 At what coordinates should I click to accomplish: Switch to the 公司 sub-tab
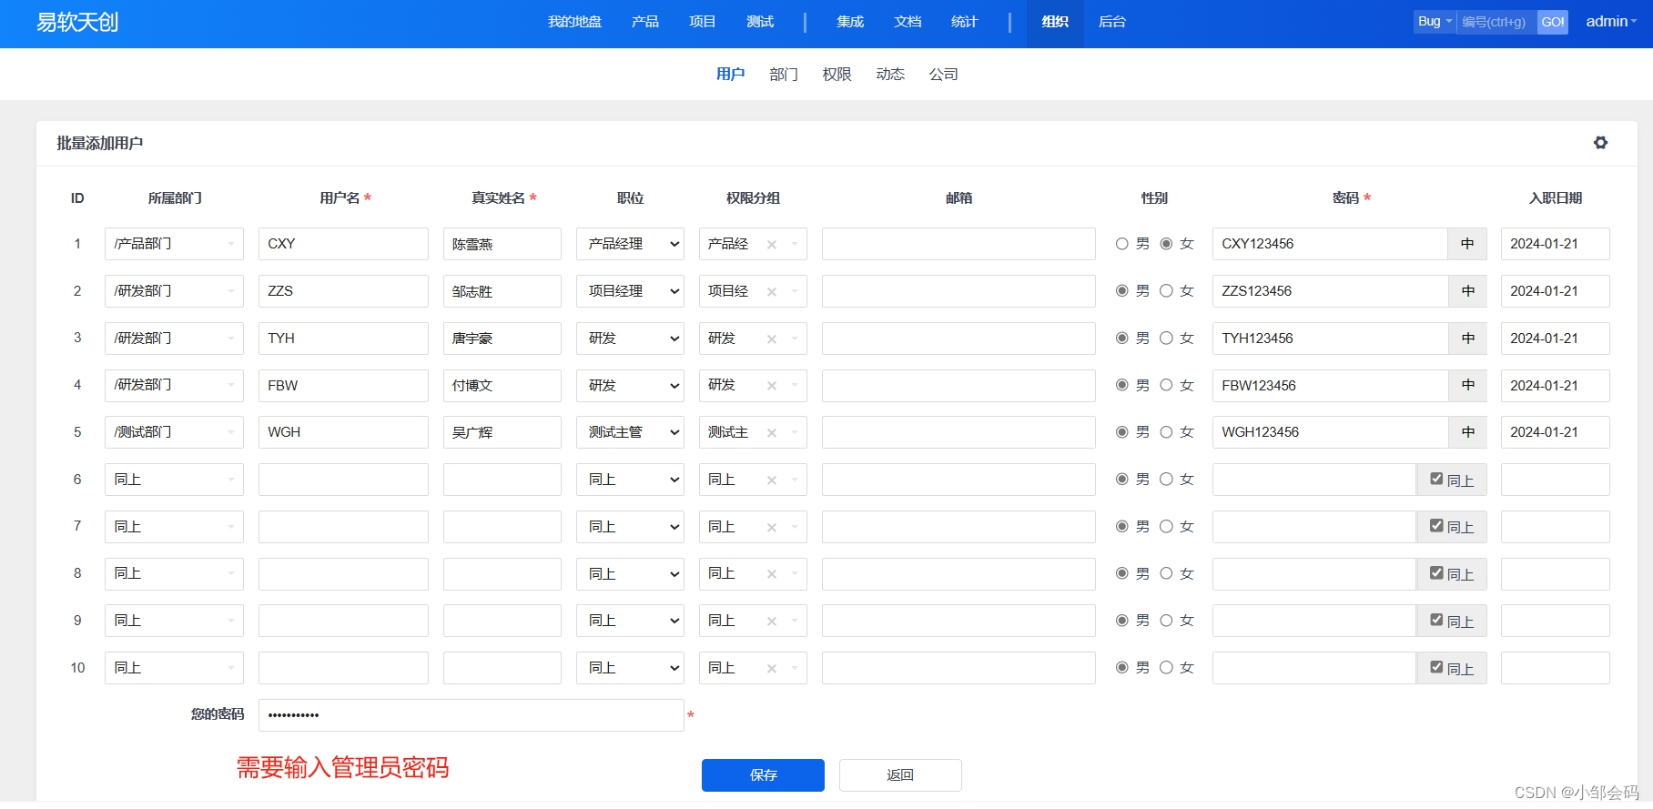click(x=944, y=75)
